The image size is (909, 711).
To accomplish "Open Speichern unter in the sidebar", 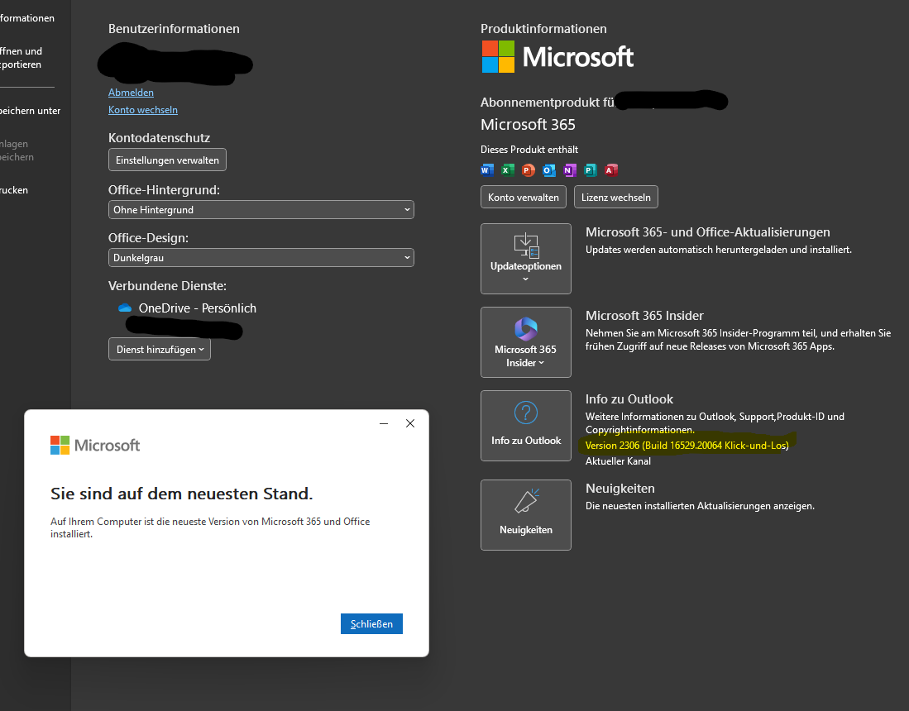I will [x=30, y=111].
